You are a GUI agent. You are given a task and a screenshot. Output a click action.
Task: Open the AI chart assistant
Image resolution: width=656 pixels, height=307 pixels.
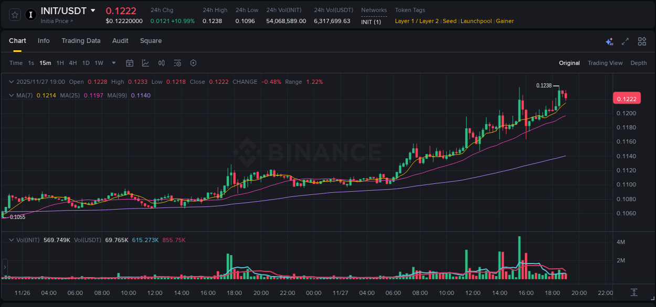[609, 41]
